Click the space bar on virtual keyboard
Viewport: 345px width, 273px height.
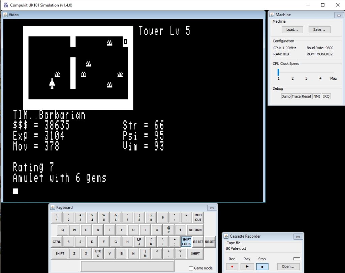[x=127, y=266]
